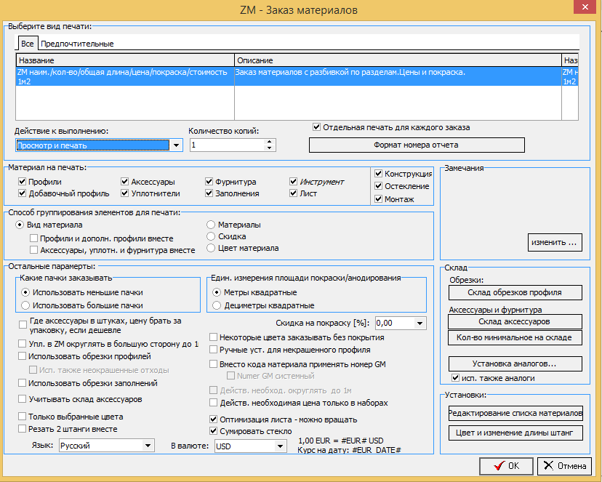
Task: Select the Скидка grouping radio button
Action: tap(211, 236)
